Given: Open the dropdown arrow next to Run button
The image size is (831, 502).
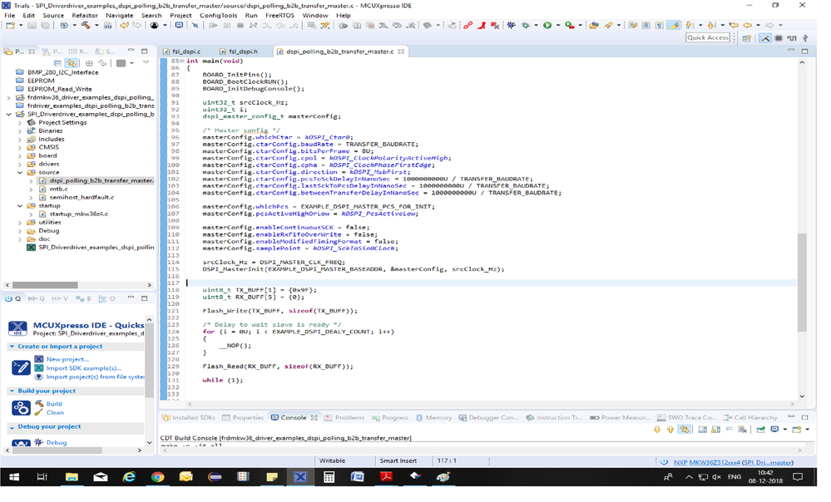Looking at the screenshot, I should click(558, 25).
